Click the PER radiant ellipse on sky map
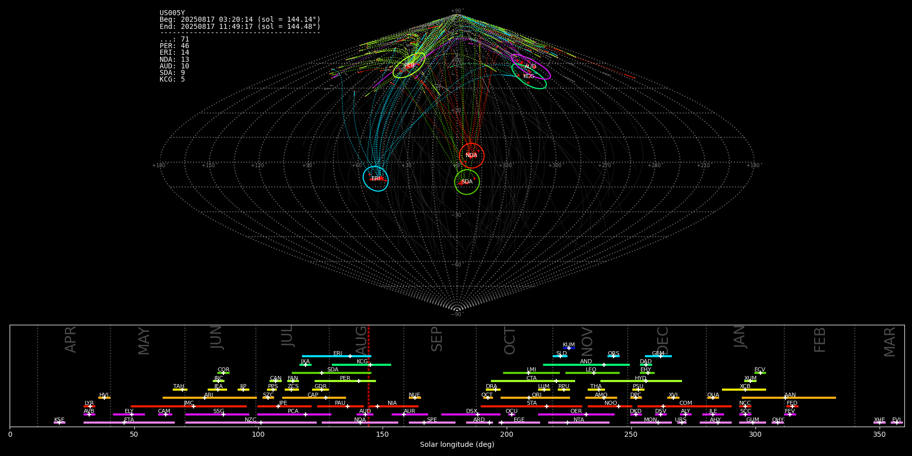The image size is (912, 456). click(x=409, y=65)
